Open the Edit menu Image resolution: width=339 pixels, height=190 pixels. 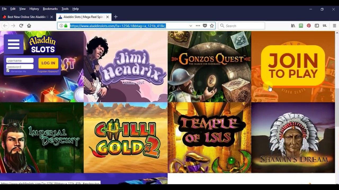[13, 9]
